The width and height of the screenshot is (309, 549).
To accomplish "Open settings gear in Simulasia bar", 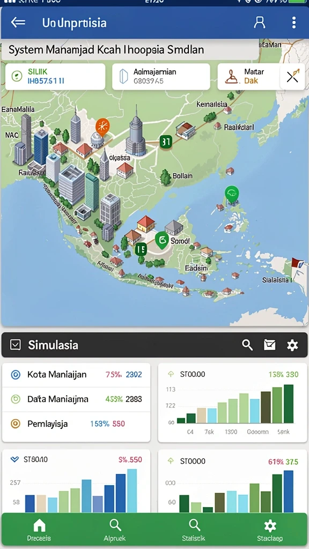I will [292, 345].
